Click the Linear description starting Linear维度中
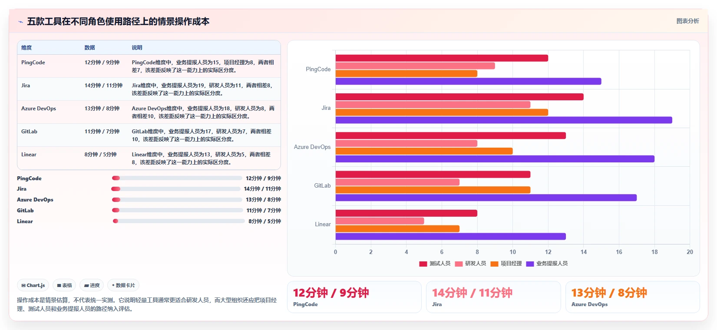 (x=202, y=158)
